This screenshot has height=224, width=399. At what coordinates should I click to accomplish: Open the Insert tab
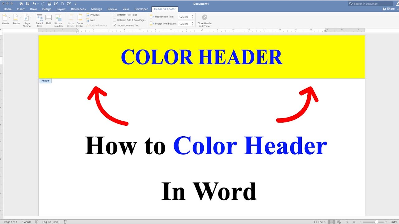(x=21, y=9)
